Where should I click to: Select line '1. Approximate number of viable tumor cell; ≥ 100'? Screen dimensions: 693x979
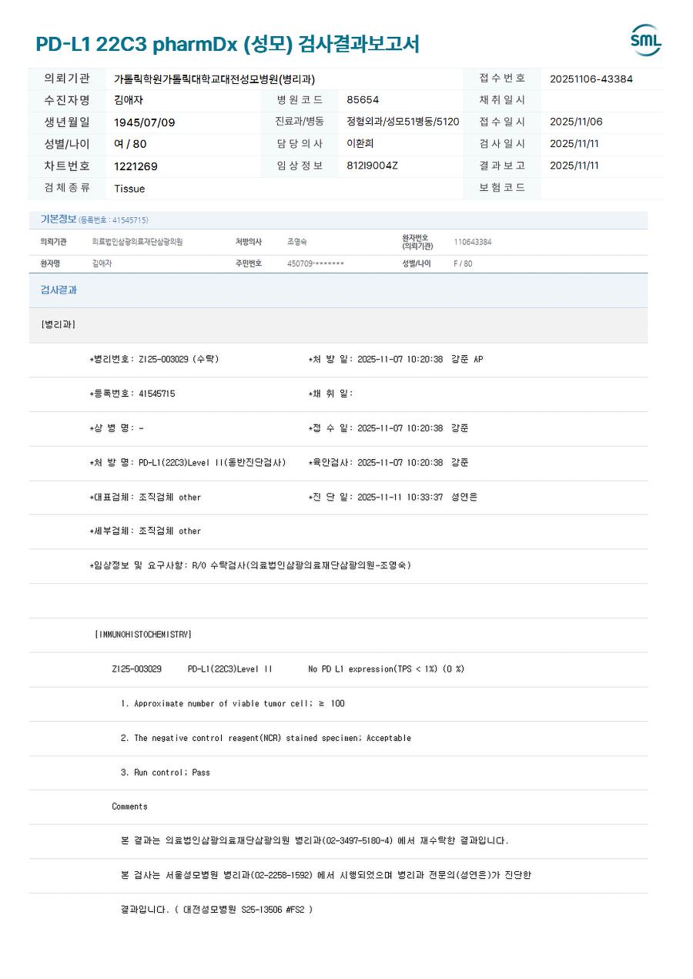(233, 704)
